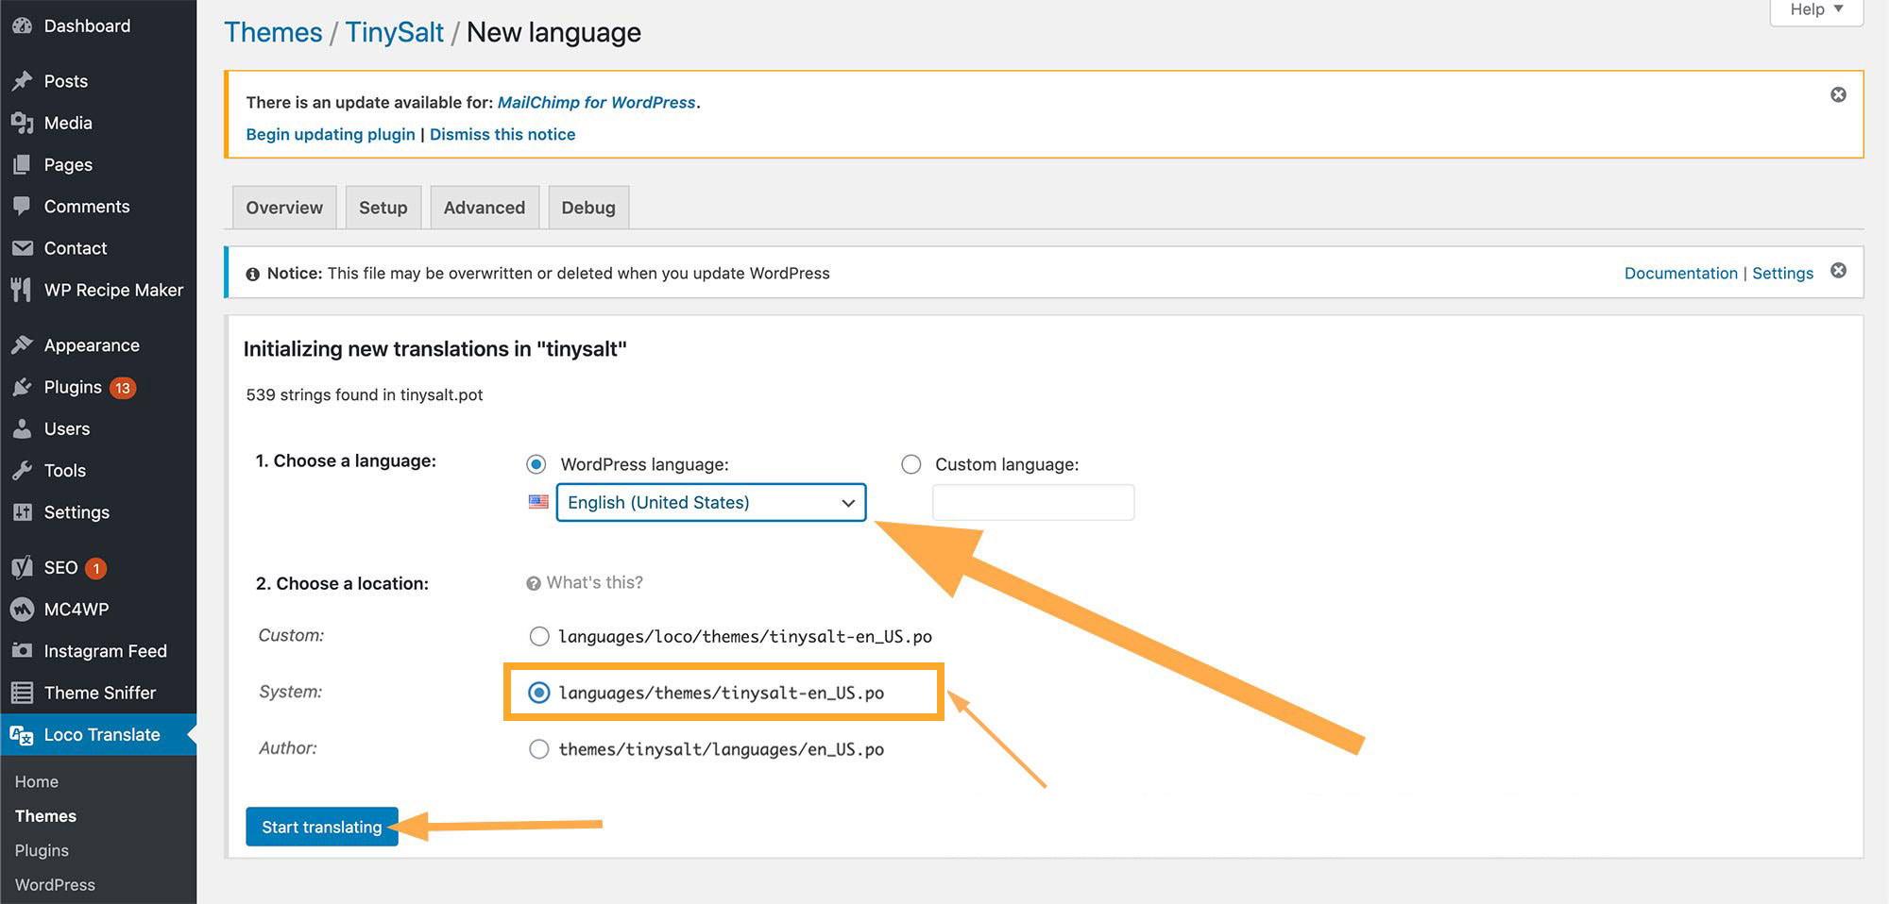This screenshot has height=904, width=1889.
Task: Open the Media library
Action: [67, 123]
